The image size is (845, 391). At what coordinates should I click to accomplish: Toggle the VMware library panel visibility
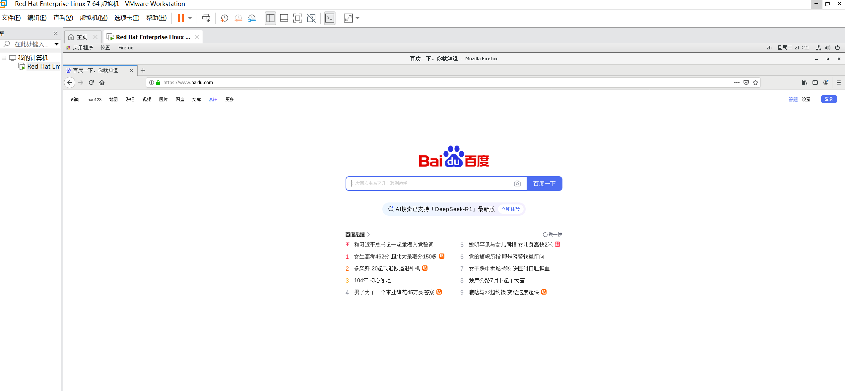(x=270, y=18)
